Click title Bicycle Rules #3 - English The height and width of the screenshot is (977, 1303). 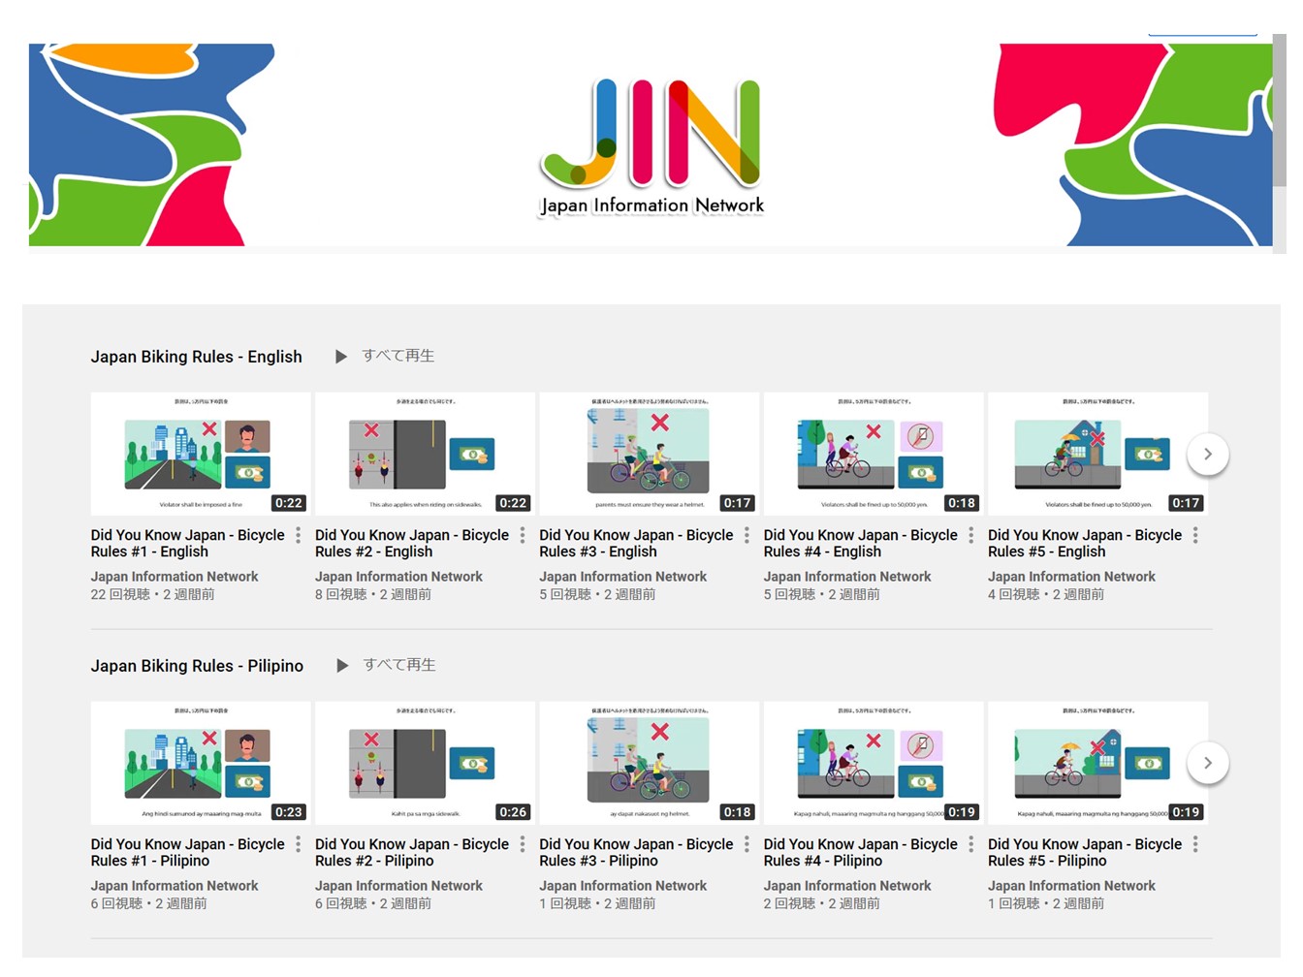[636, 543]
